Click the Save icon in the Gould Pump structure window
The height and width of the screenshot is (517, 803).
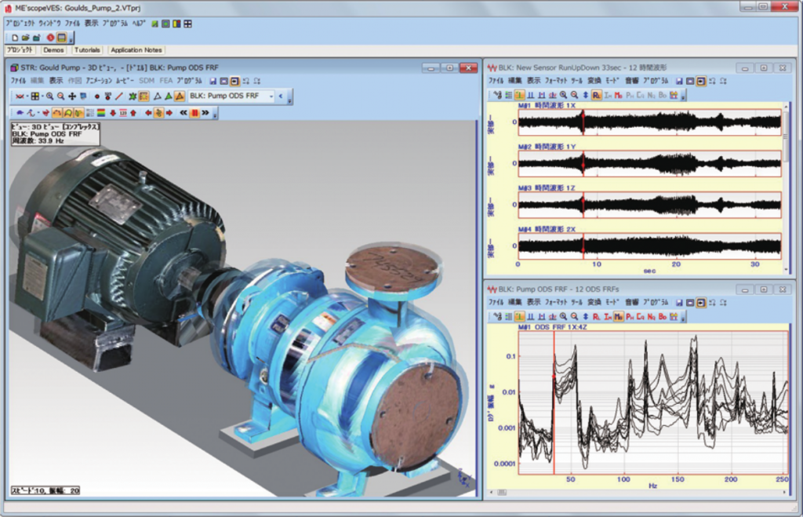212,80
